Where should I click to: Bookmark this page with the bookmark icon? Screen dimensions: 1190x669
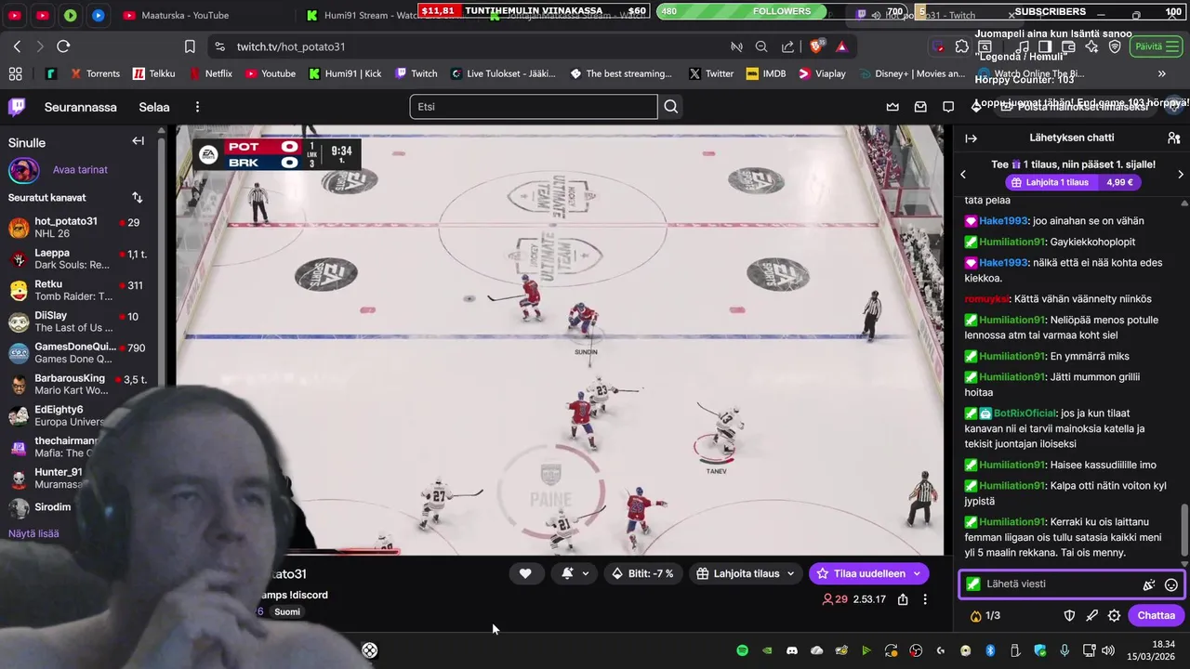pos(190,46)
